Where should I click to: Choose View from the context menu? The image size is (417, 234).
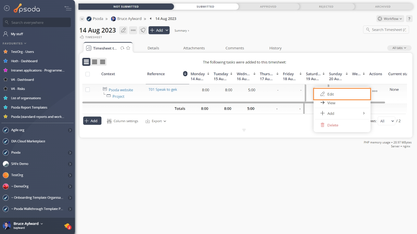342,103
